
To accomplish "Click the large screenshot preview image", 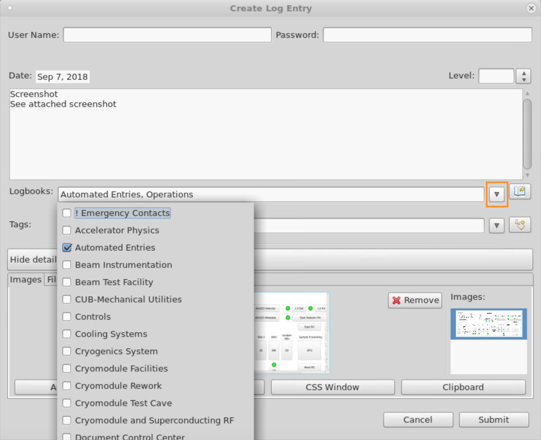I will coord(292,333).
